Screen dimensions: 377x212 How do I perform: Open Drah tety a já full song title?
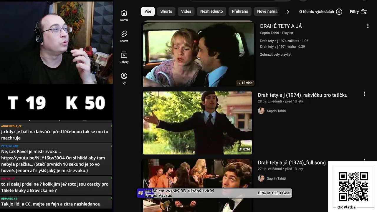point(292,163)
